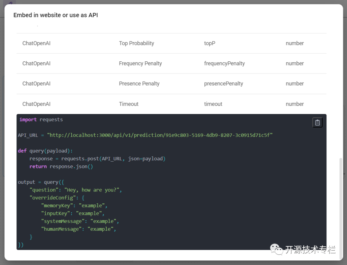
Task: Click 'number' type in the topP row
Action: (295, 43)
